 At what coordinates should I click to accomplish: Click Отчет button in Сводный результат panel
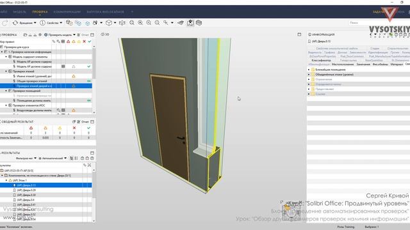click(x=83, y=122)
